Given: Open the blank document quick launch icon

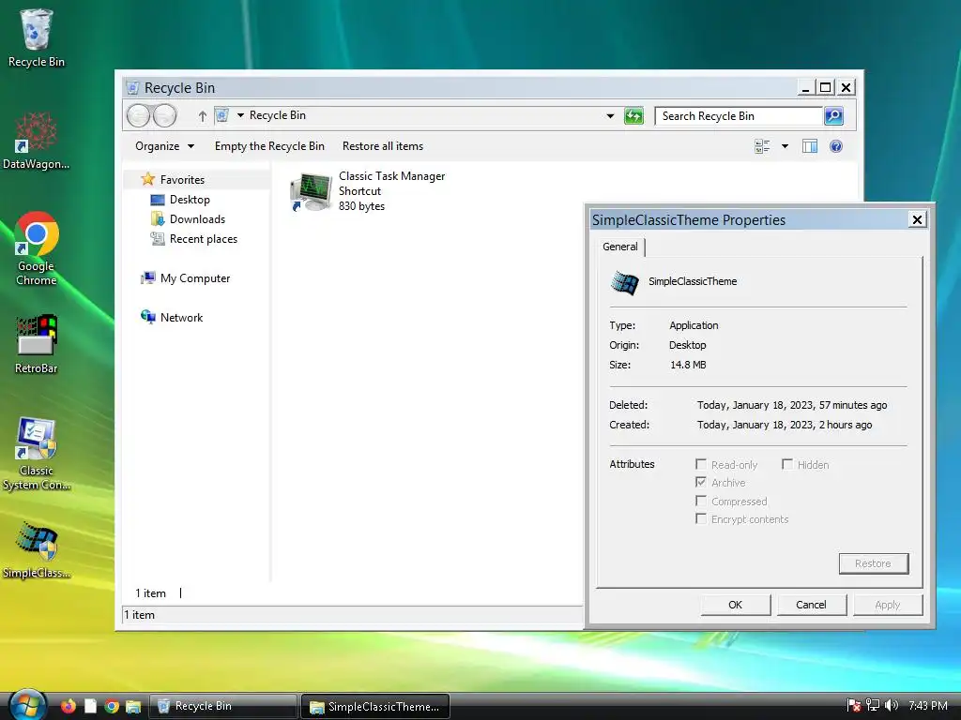Looking at the screenshot, I should pos(90,706).
